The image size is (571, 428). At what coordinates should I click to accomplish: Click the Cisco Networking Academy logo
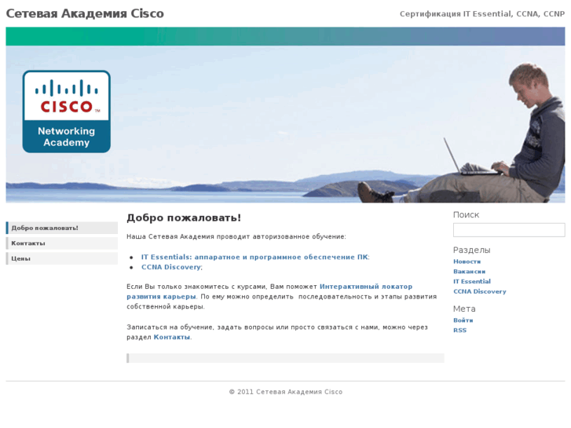click(x=66, y=112)
